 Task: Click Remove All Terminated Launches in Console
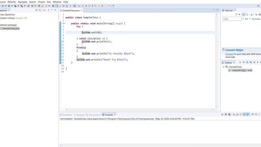tap(229, 114)
